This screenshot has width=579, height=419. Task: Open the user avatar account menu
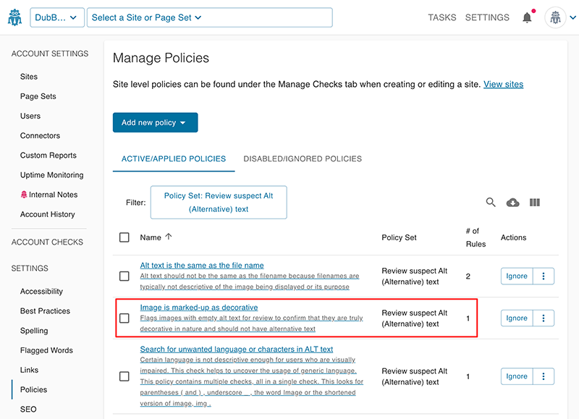point(560,17)
